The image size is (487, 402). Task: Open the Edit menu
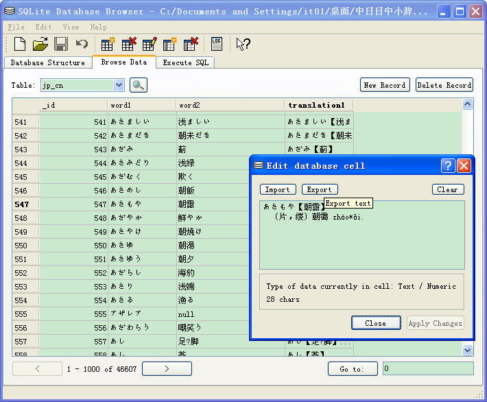tap(43, 27)
